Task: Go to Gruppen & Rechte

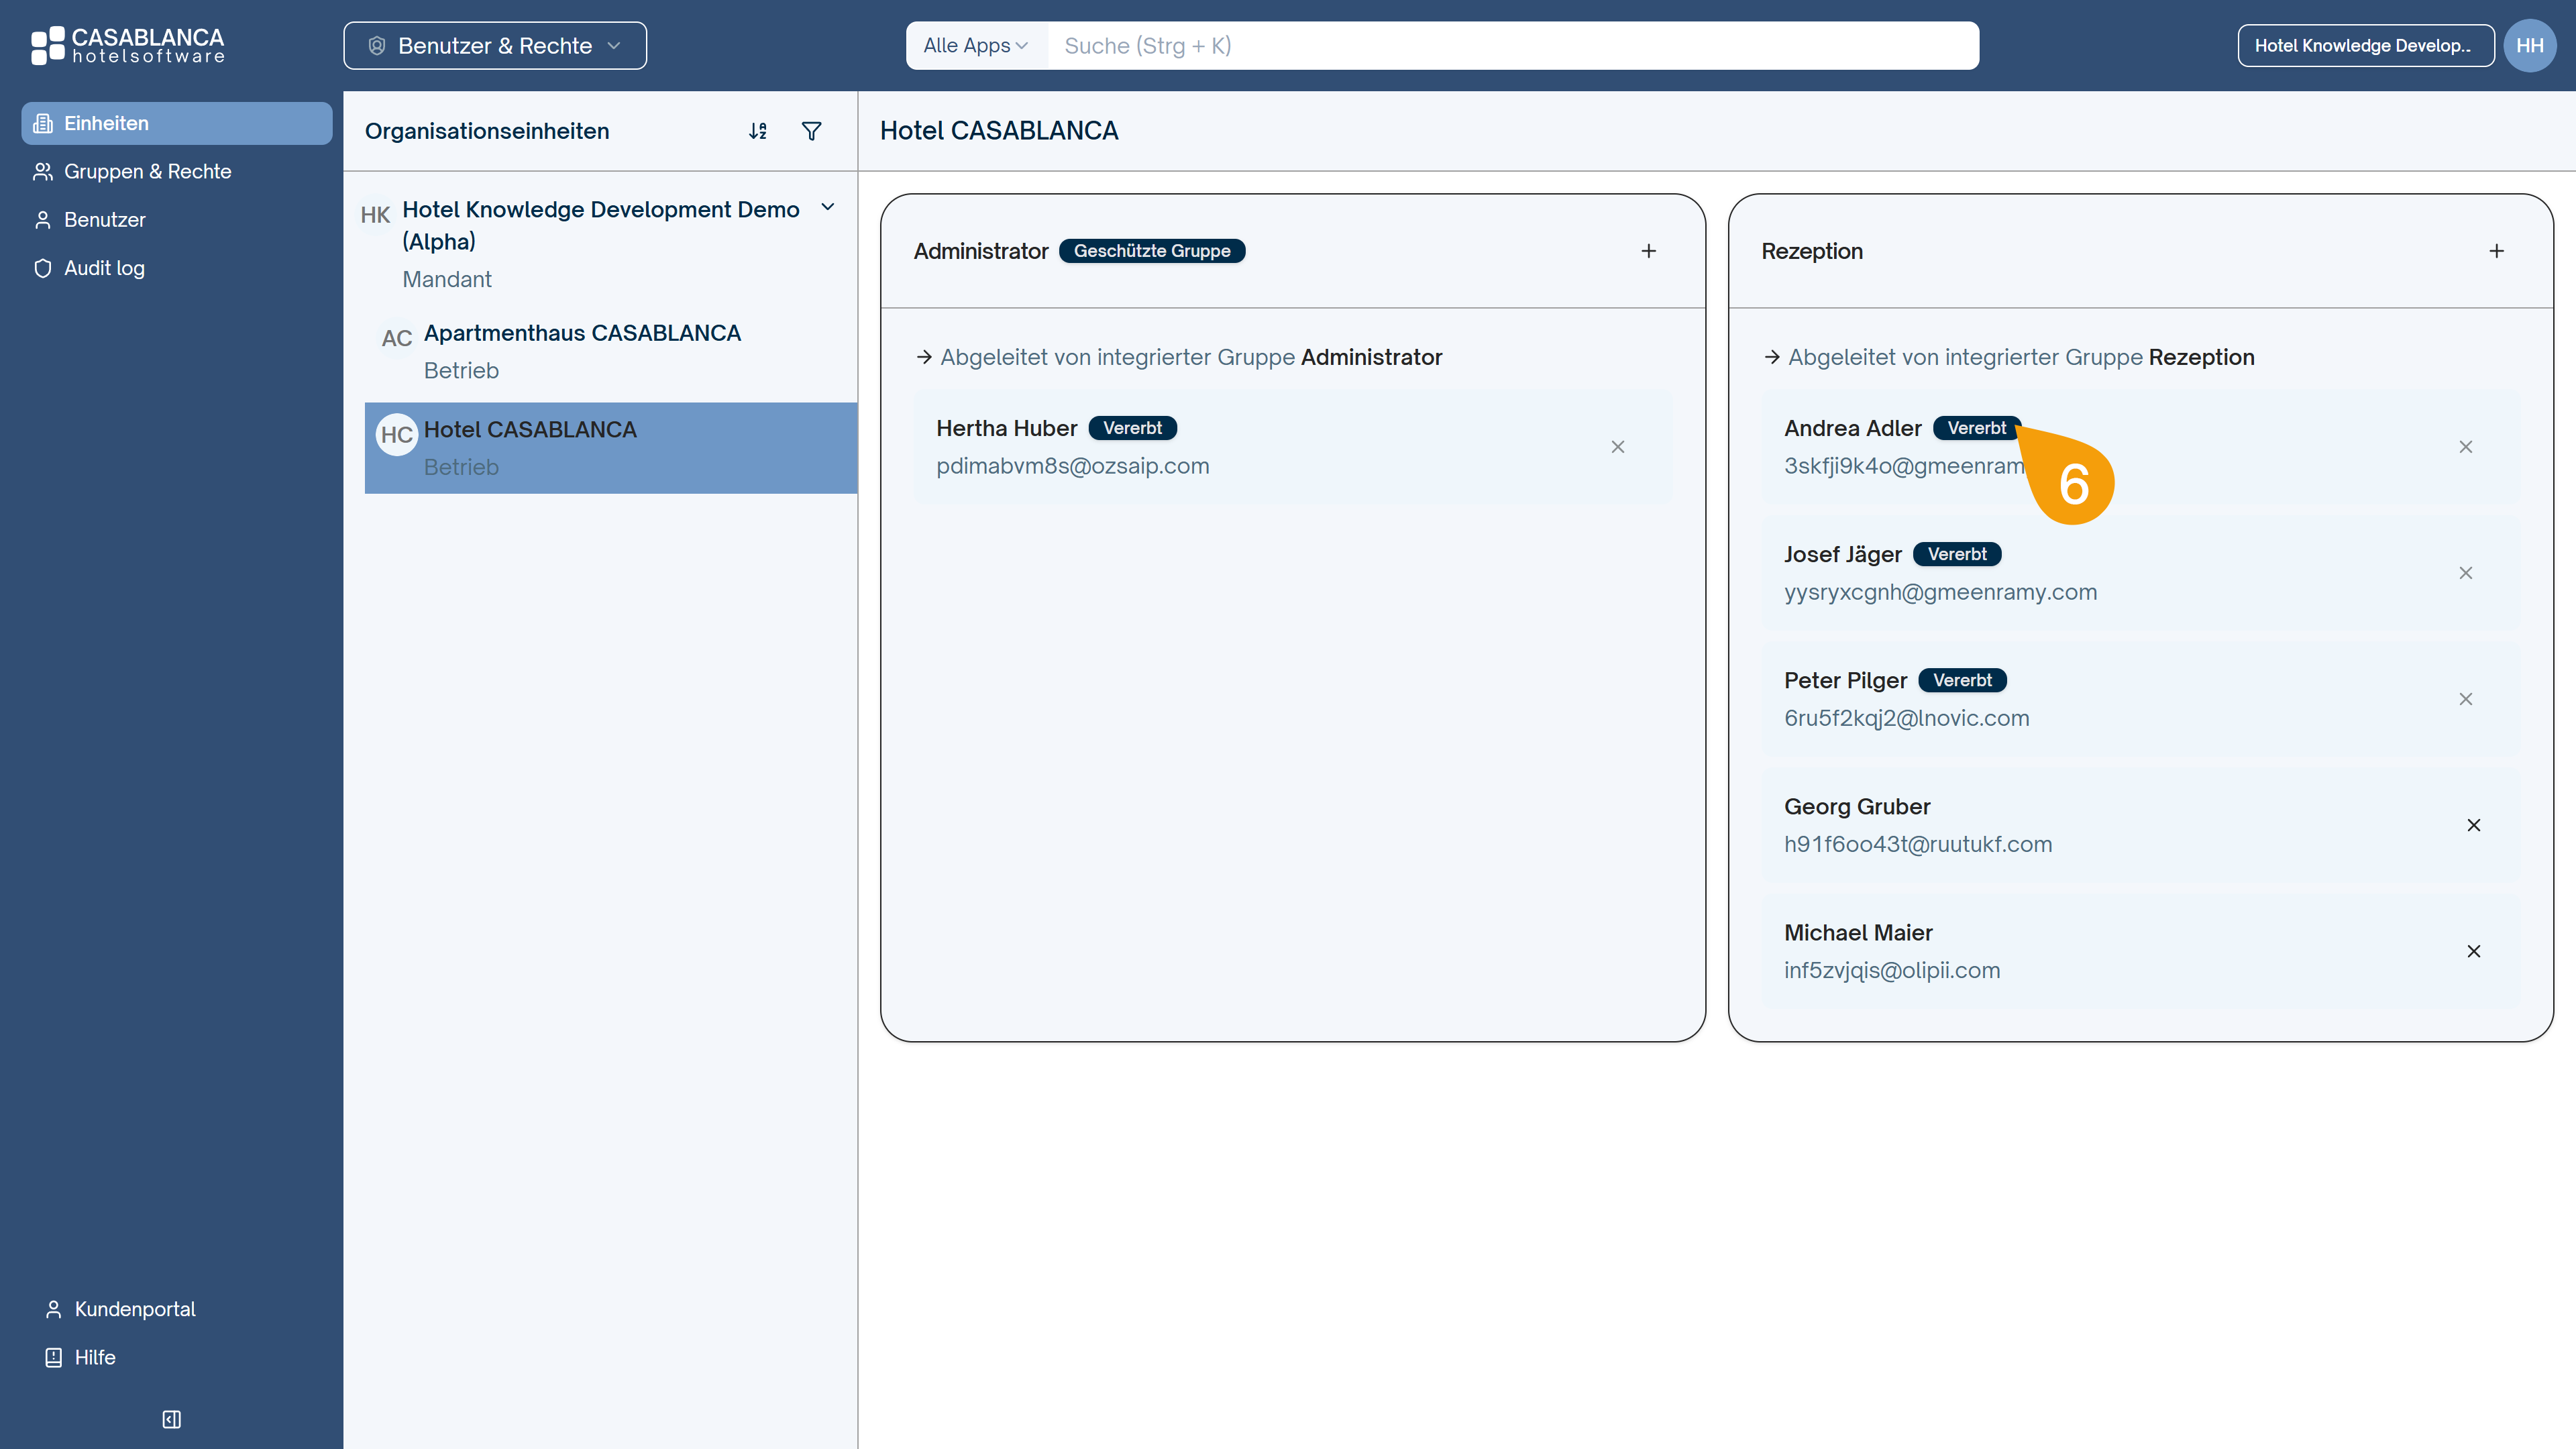Action: click(177, 171)
